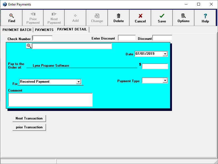
Task: Click the Check Number input field
Action: [x=42, y=38]
